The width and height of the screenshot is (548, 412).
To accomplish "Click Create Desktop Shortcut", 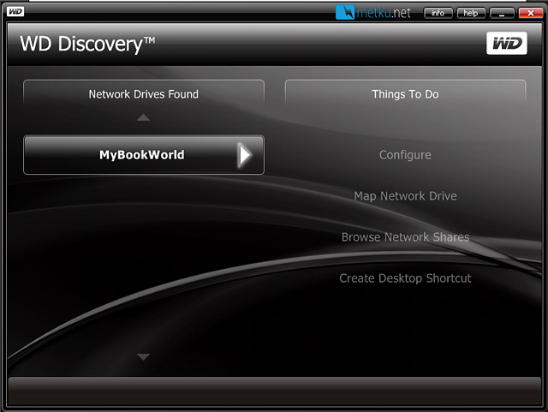I will click(x=405, y=278).
